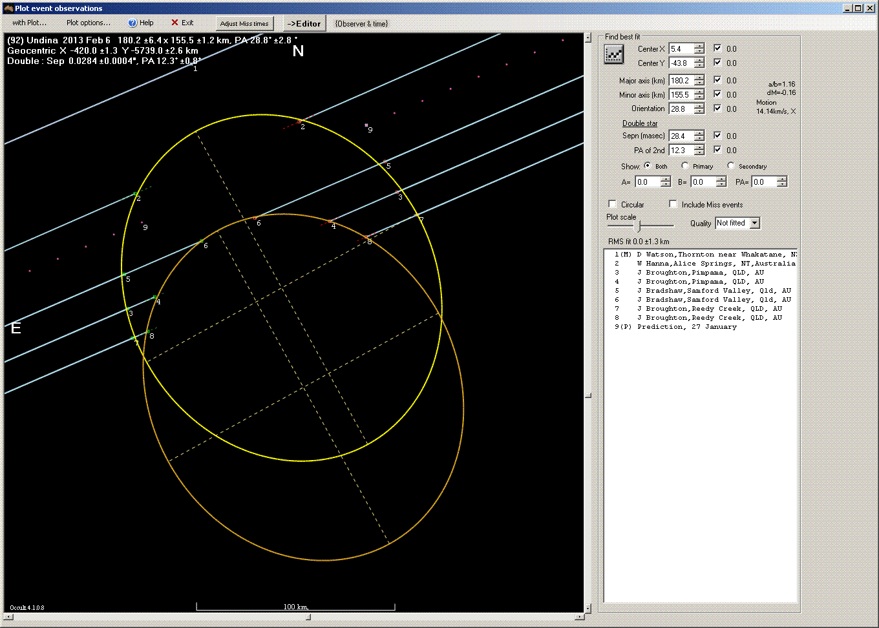The width and height of the screenshot is (879, 628).
Task: Click the Plot scale slider handle
Action: (x=639, y=225)
